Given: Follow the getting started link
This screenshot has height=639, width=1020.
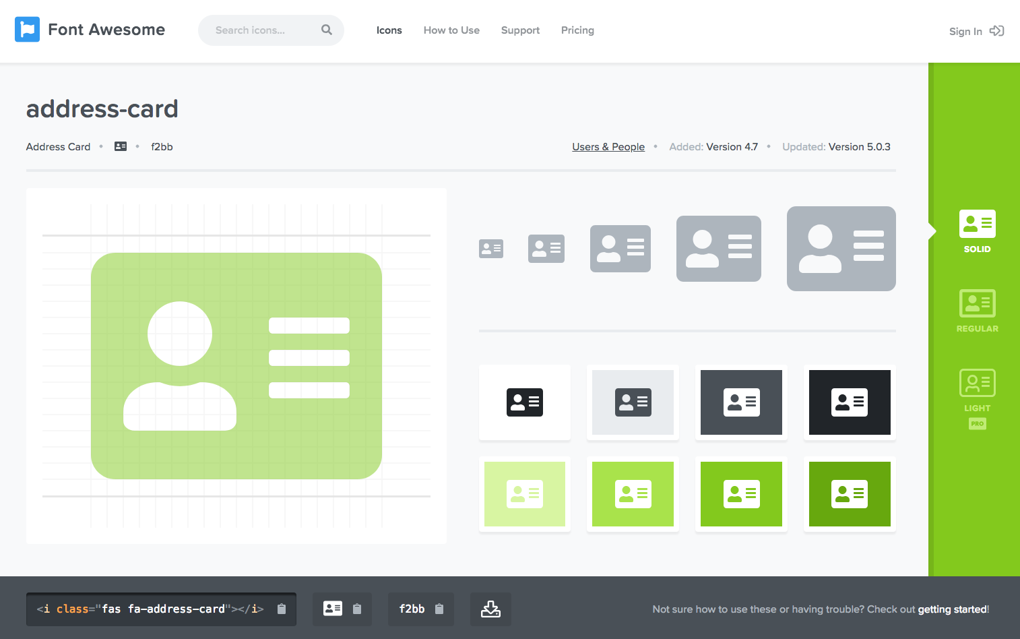Looking at the screenshot, I should click(x=952, y=609).
